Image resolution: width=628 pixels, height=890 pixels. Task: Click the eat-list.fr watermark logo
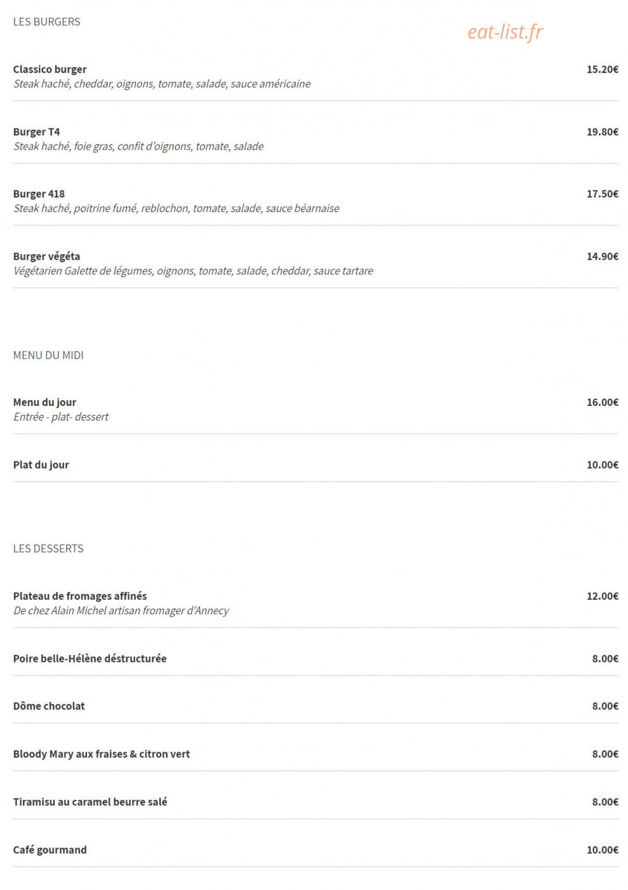505,32
